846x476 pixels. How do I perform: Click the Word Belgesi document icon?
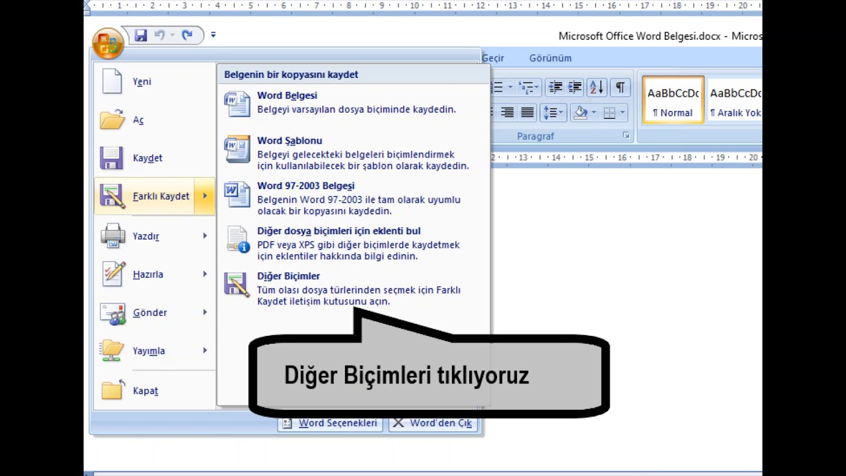pos(237,104)
